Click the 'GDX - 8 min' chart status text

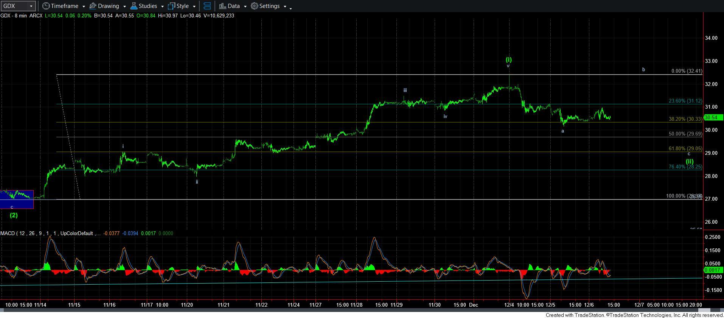click(13, 16)
